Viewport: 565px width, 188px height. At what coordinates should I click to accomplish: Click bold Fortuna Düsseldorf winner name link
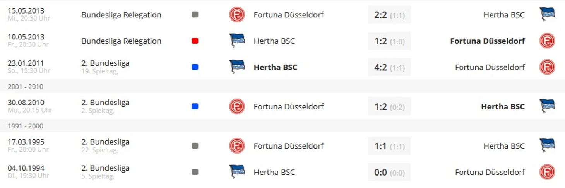point(488,41)
